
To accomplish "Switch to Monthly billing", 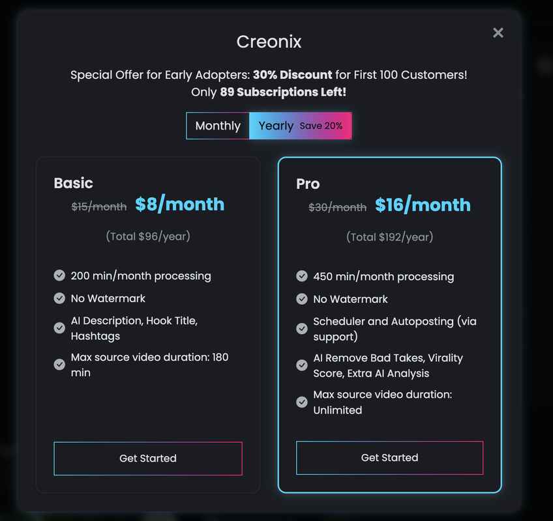I will click(x=218, y=126).
